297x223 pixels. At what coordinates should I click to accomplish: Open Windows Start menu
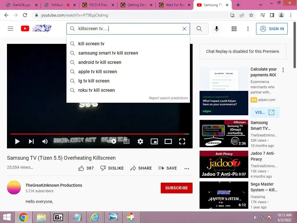click(x=7, y=217)
